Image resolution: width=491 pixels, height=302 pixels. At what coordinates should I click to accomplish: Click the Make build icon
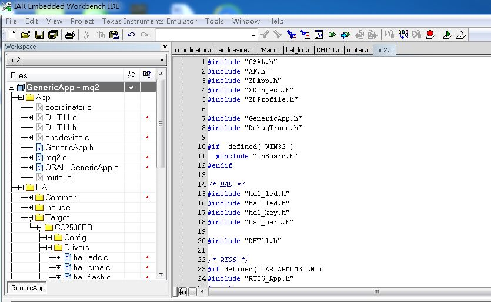pos(403,35)
